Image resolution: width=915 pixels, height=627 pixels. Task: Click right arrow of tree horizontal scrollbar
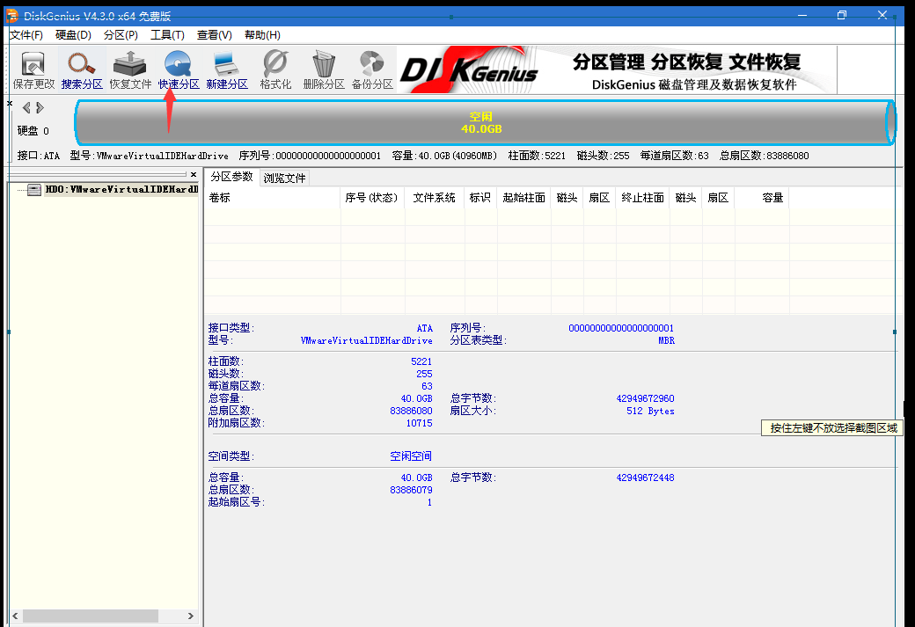[190, 616]
